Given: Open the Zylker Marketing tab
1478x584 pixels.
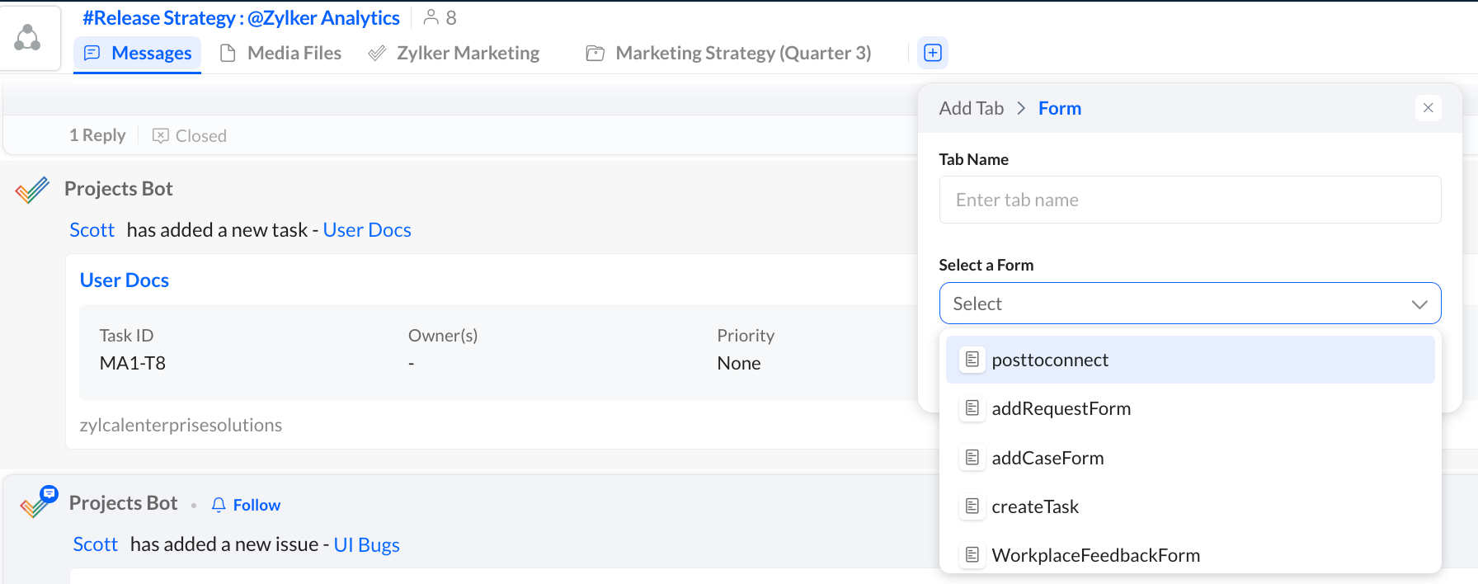Looking at the screenshot, I should 454,53.
